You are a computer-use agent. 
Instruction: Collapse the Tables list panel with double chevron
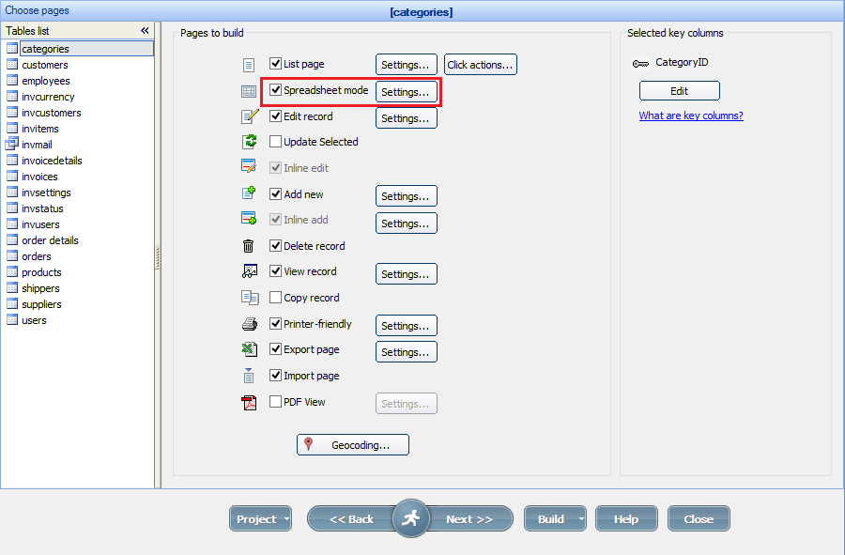point(146,29)
